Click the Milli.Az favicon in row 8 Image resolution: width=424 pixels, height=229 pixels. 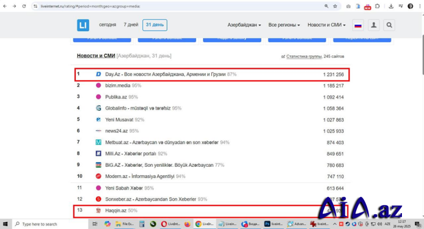point(98,154)
